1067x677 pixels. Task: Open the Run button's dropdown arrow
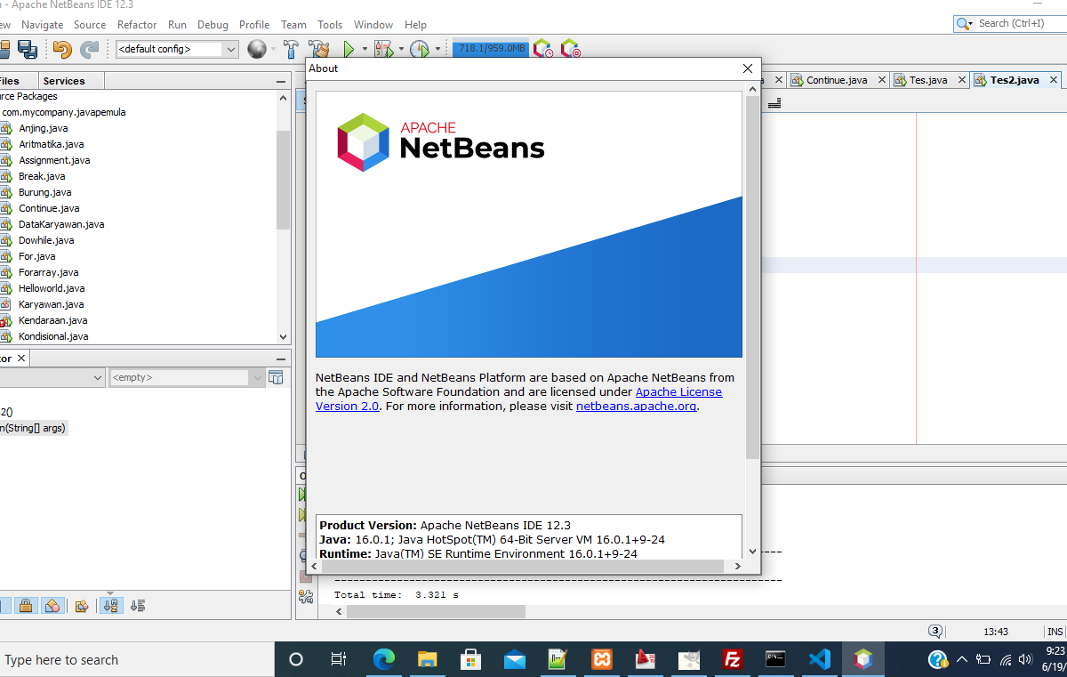point(365,49)
